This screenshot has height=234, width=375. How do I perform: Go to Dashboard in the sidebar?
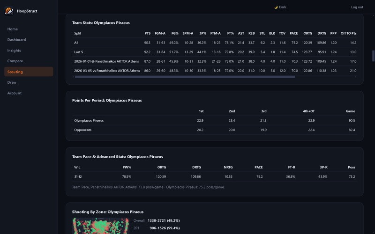coord(29,40)
